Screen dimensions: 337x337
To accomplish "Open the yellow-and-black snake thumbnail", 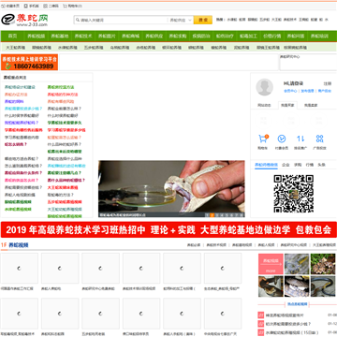I will click(297, 264).
